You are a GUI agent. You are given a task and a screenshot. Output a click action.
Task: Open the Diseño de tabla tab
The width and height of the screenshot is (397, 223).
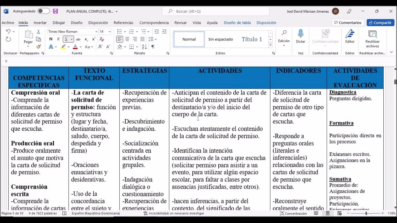tap(237, 23)
